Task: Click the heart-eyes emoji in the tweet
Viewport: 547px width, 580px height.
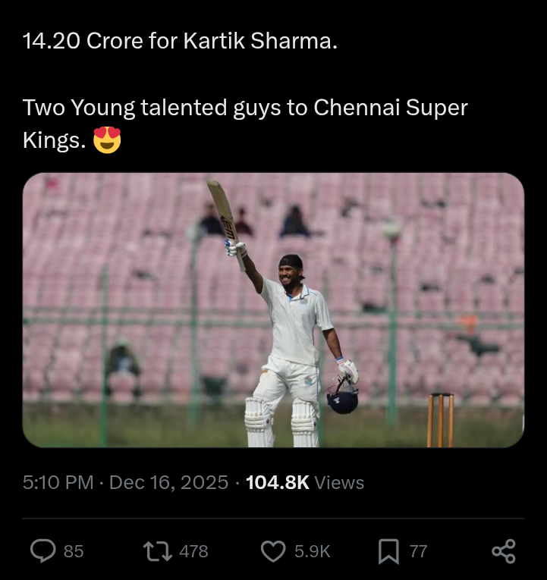Action: pos(107,140)
